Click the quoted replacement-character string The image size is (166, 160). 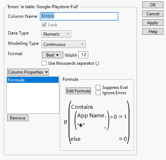tap(81, 125)
